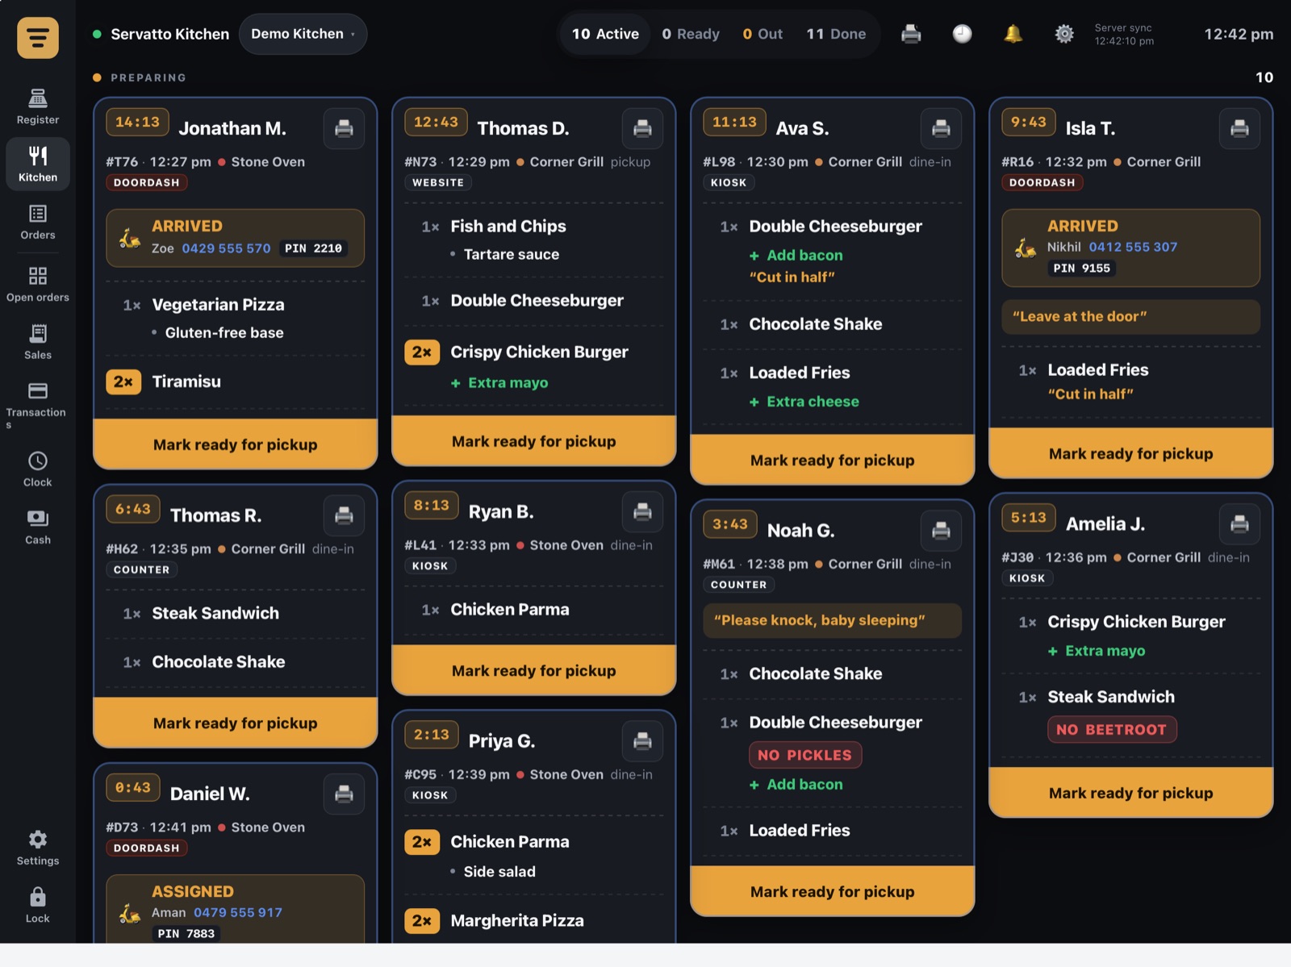Open the Demo Kitchen dropdown
The image size is (1291, 967).
(303, 34)
